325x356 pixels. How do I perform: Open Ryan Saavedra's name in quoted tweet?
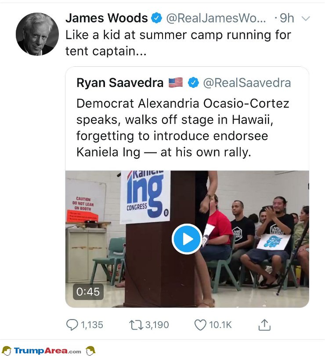click(120, 83)
